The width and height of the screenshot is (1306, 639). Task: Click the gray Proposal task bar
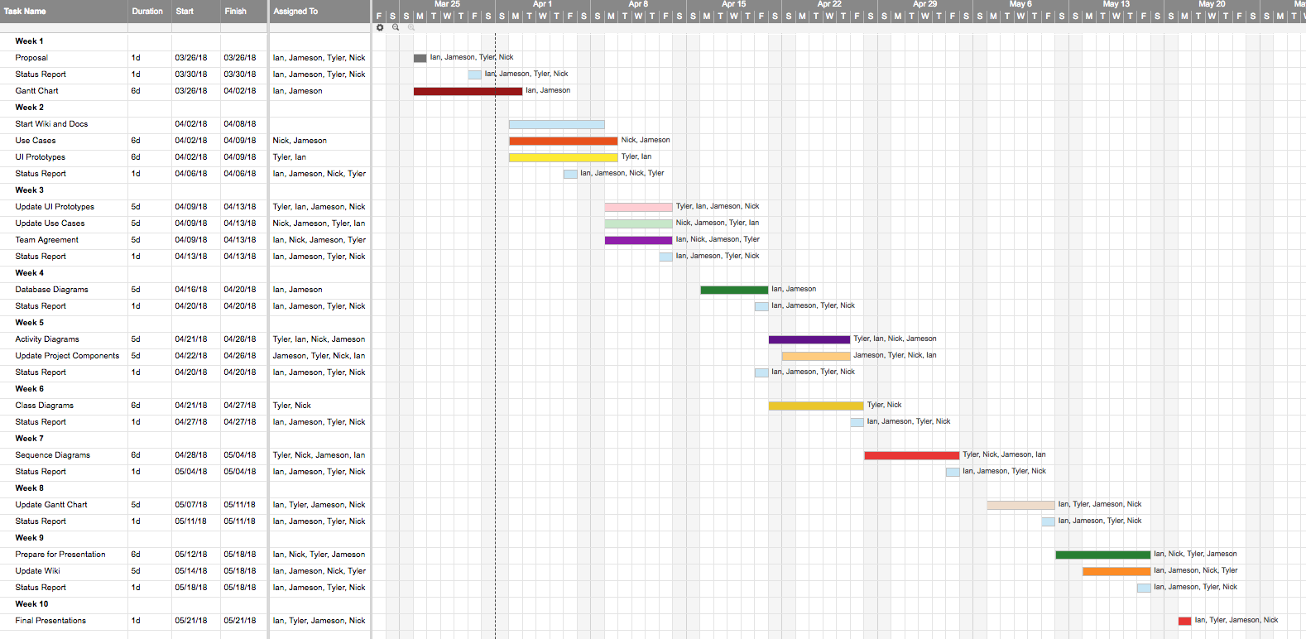pos(420,58)
